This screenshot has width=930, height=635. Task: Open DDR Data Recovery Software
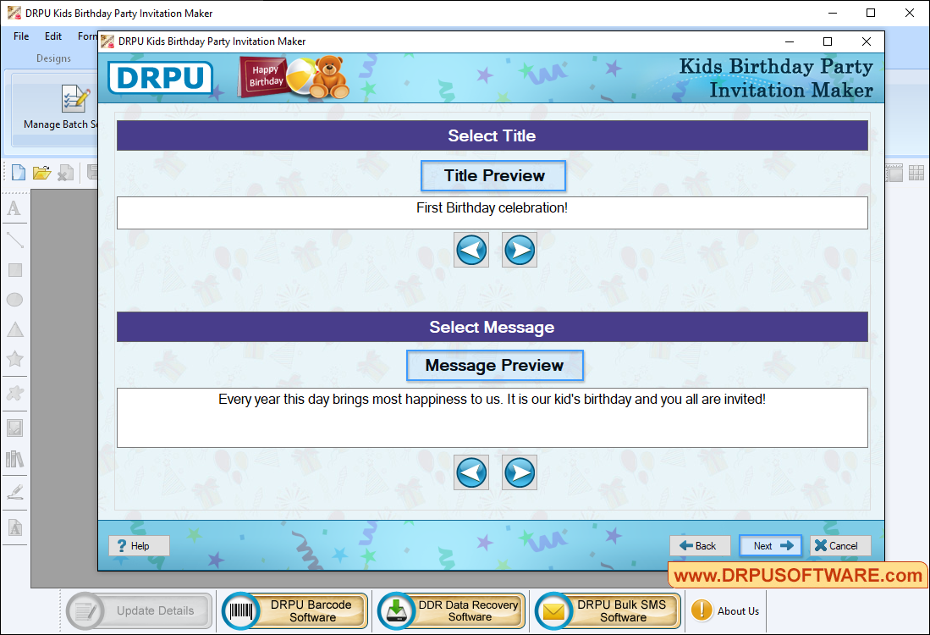(449, 610)
